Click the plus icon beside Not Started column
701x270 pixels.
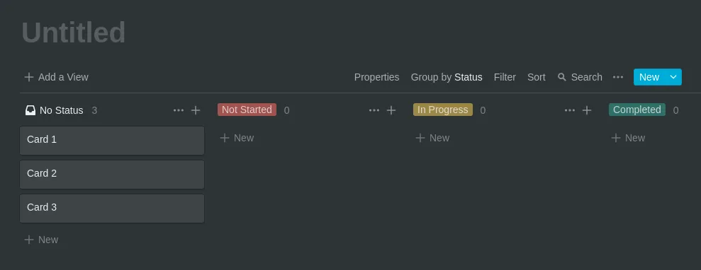(x=391, y=110)
